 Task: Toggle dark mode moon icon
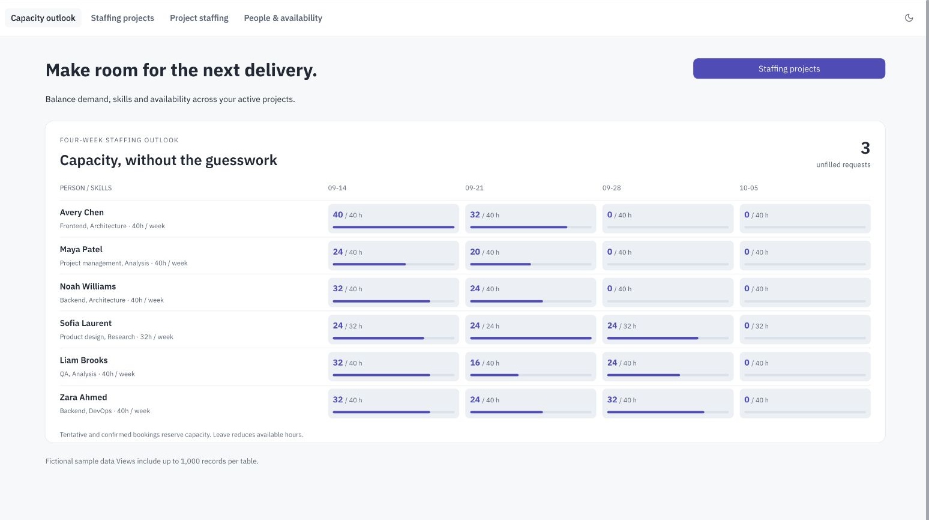tap(909, 18)
